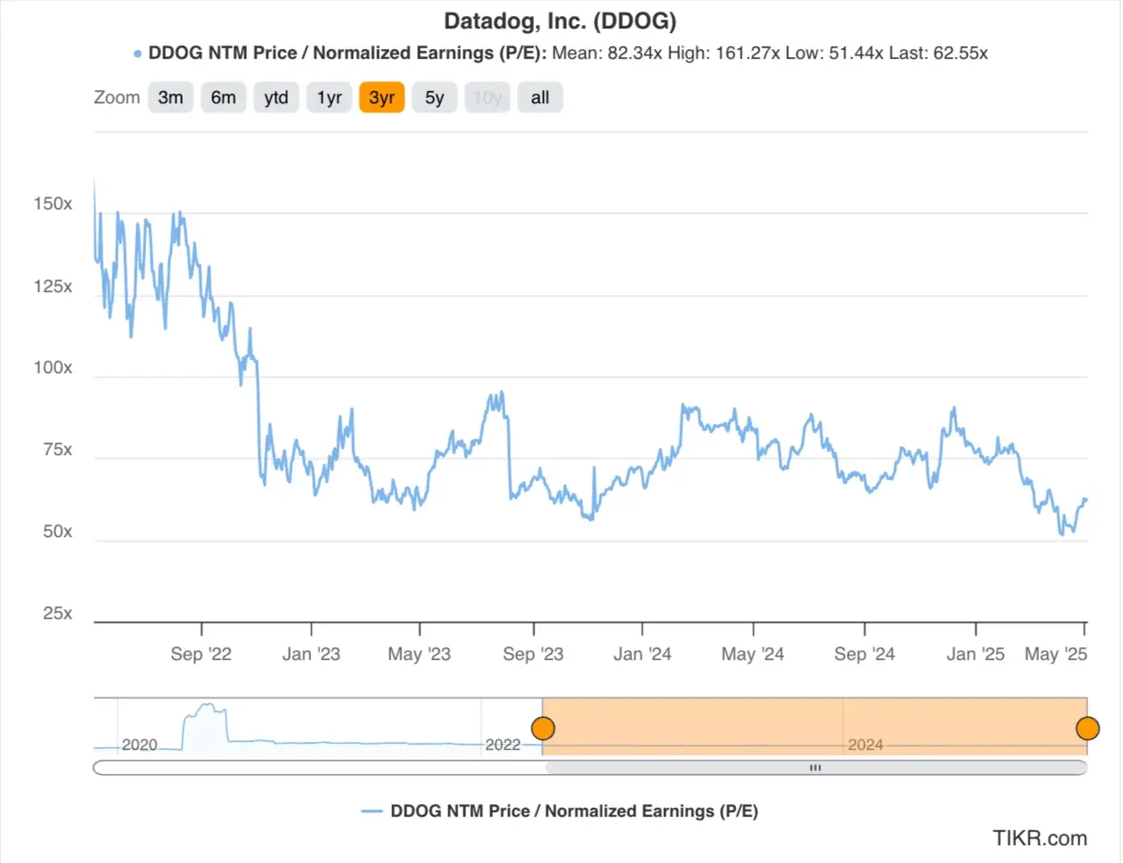This screenshot has height=863, width=1123.
Task: Click the 25x y-axis label
Action: 57,614
